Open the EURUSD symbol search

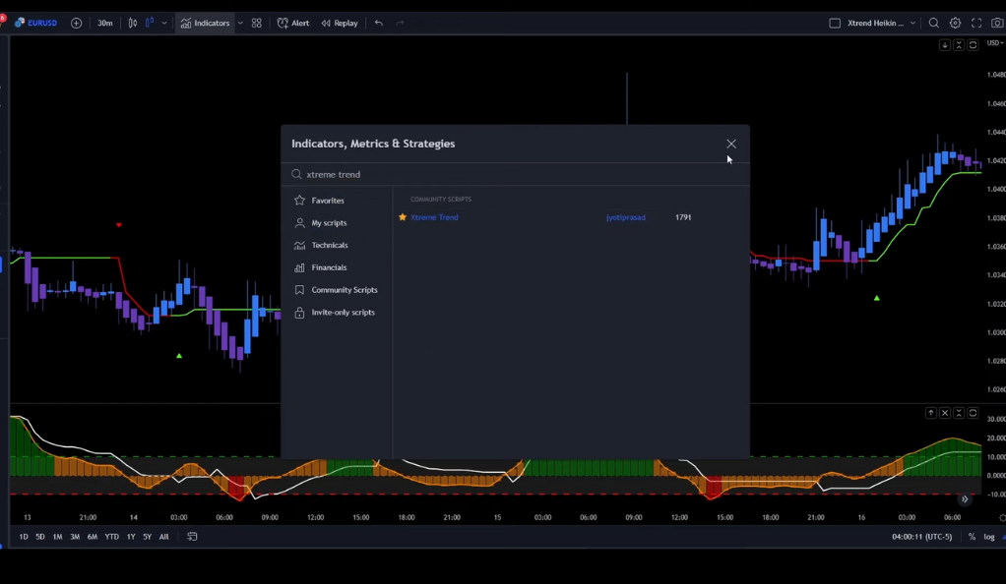[36, 23]
